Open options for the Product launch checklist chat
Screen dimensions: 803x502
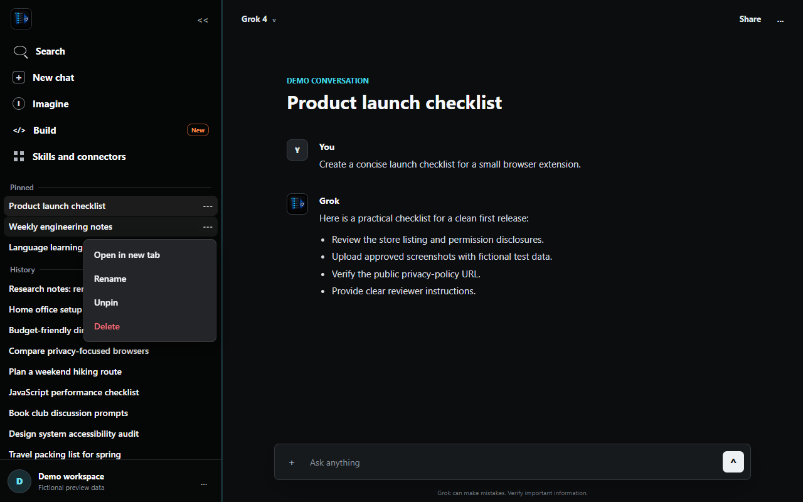[208, 206]
